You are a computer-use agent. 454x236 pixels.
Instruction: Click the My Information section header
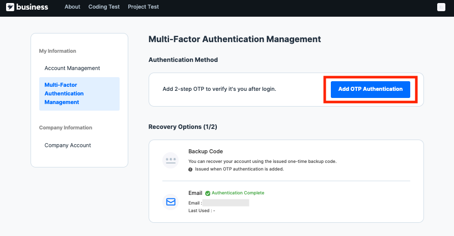58,51
